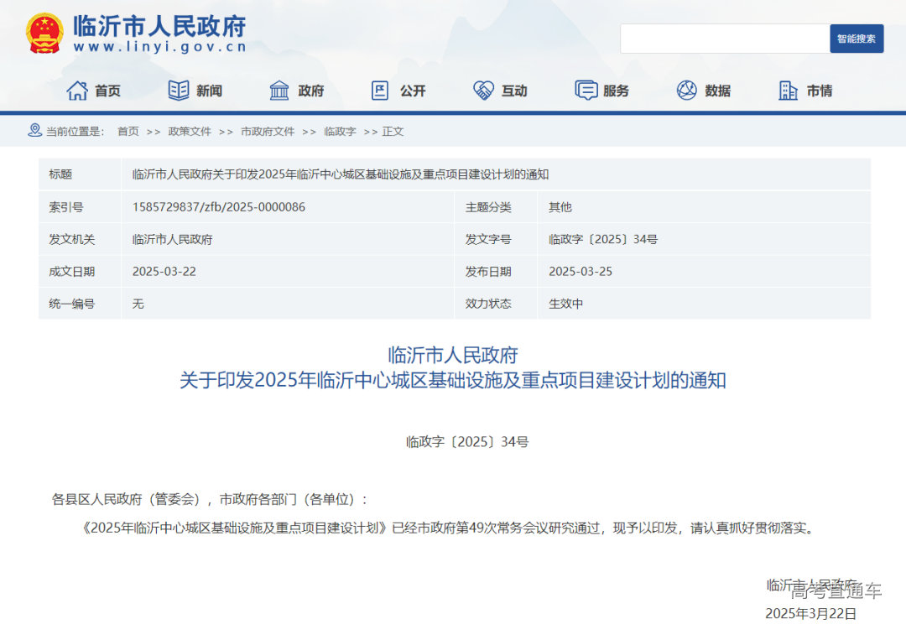Click the building icon beside 政府

click(279, 91)
